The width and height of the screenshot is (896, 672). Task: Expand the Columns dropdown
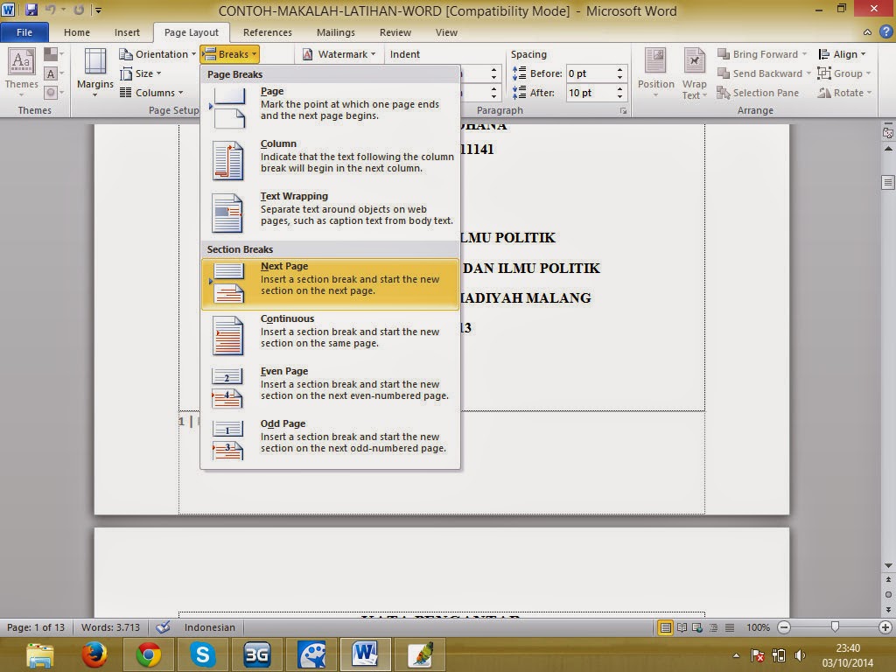151,93
